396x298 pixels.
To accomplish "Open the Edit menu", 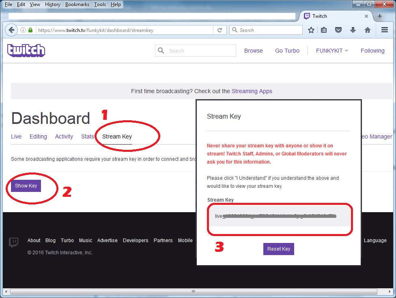I will pyautogui.click(x=21, y=4).
